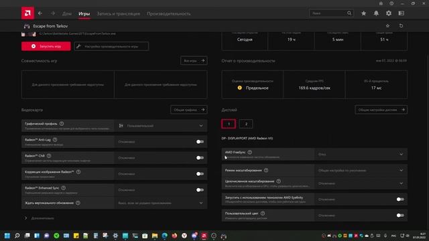Image resolution: width=429 pixels, height=241 pixels.
Task: Toggle the sidebar panel icon
Action: click(x=401, y=13)
